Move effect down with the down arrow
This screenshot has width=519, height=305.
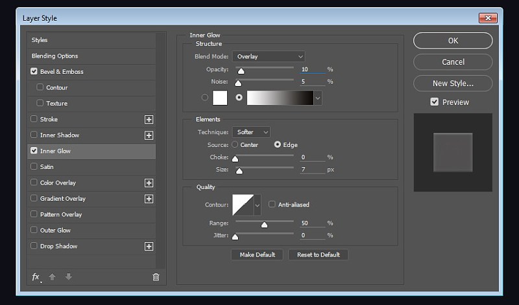[x=69, y=277]
